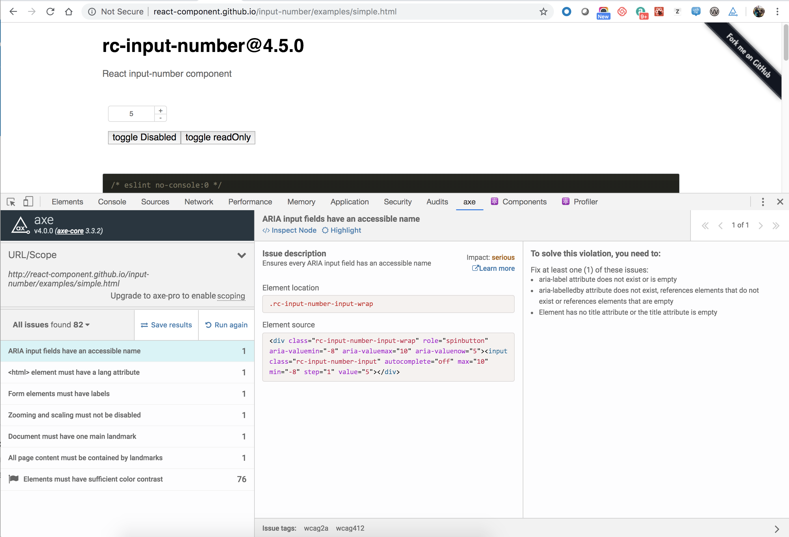View site info via the Not Secure icon
This screenshot has width=789, height=537.
click(92, 12)
